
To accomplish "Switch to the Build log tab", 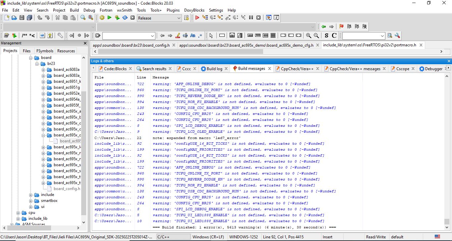I will click(x=214, y=69).
